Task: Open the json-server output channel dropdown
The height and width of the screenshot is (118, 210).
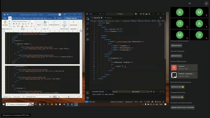Action: point(140,92)
